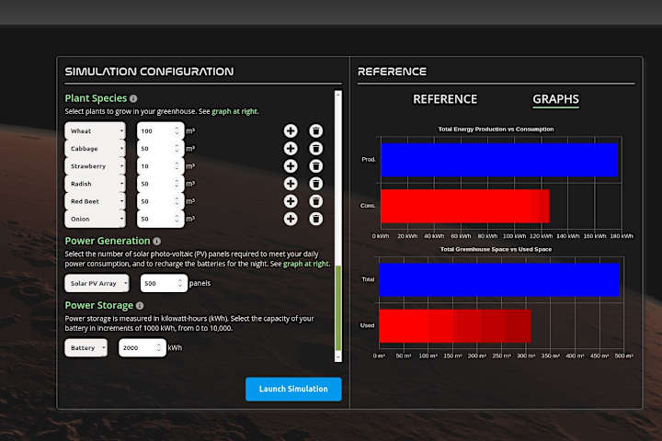Open the Strawberry species dropdown
The width and height of the screenshot is (662, 441).
click(x=95, y=166)
